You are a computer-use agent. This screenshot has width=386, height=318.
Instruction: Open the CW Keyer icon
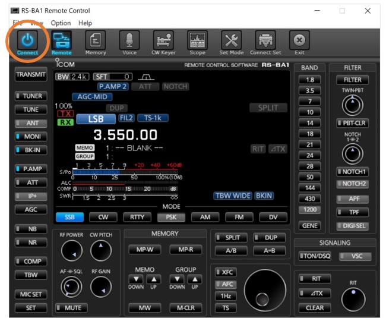tap(163, 40)
